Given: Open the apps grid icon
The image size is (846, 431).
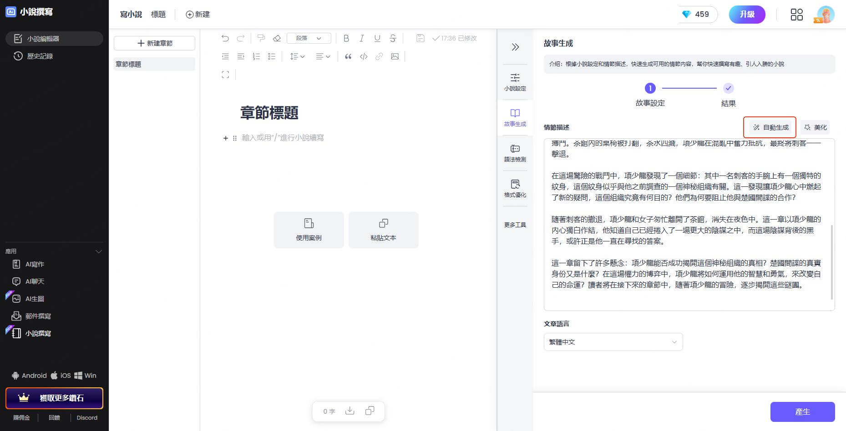Looking at the screenshot, I should tap(796, 15).
